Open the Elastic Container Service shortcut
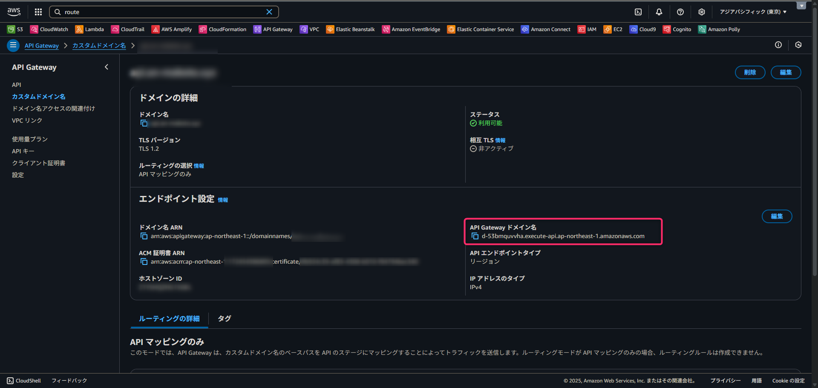This screenshot has width=818, height=388. coord(481,29)
